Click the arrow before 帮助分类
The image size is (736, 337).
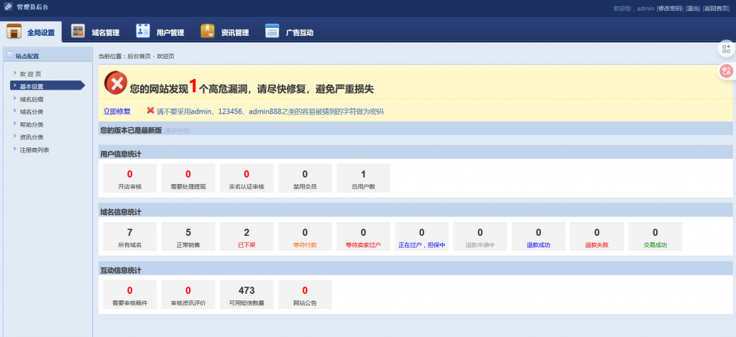pos(15,124)
